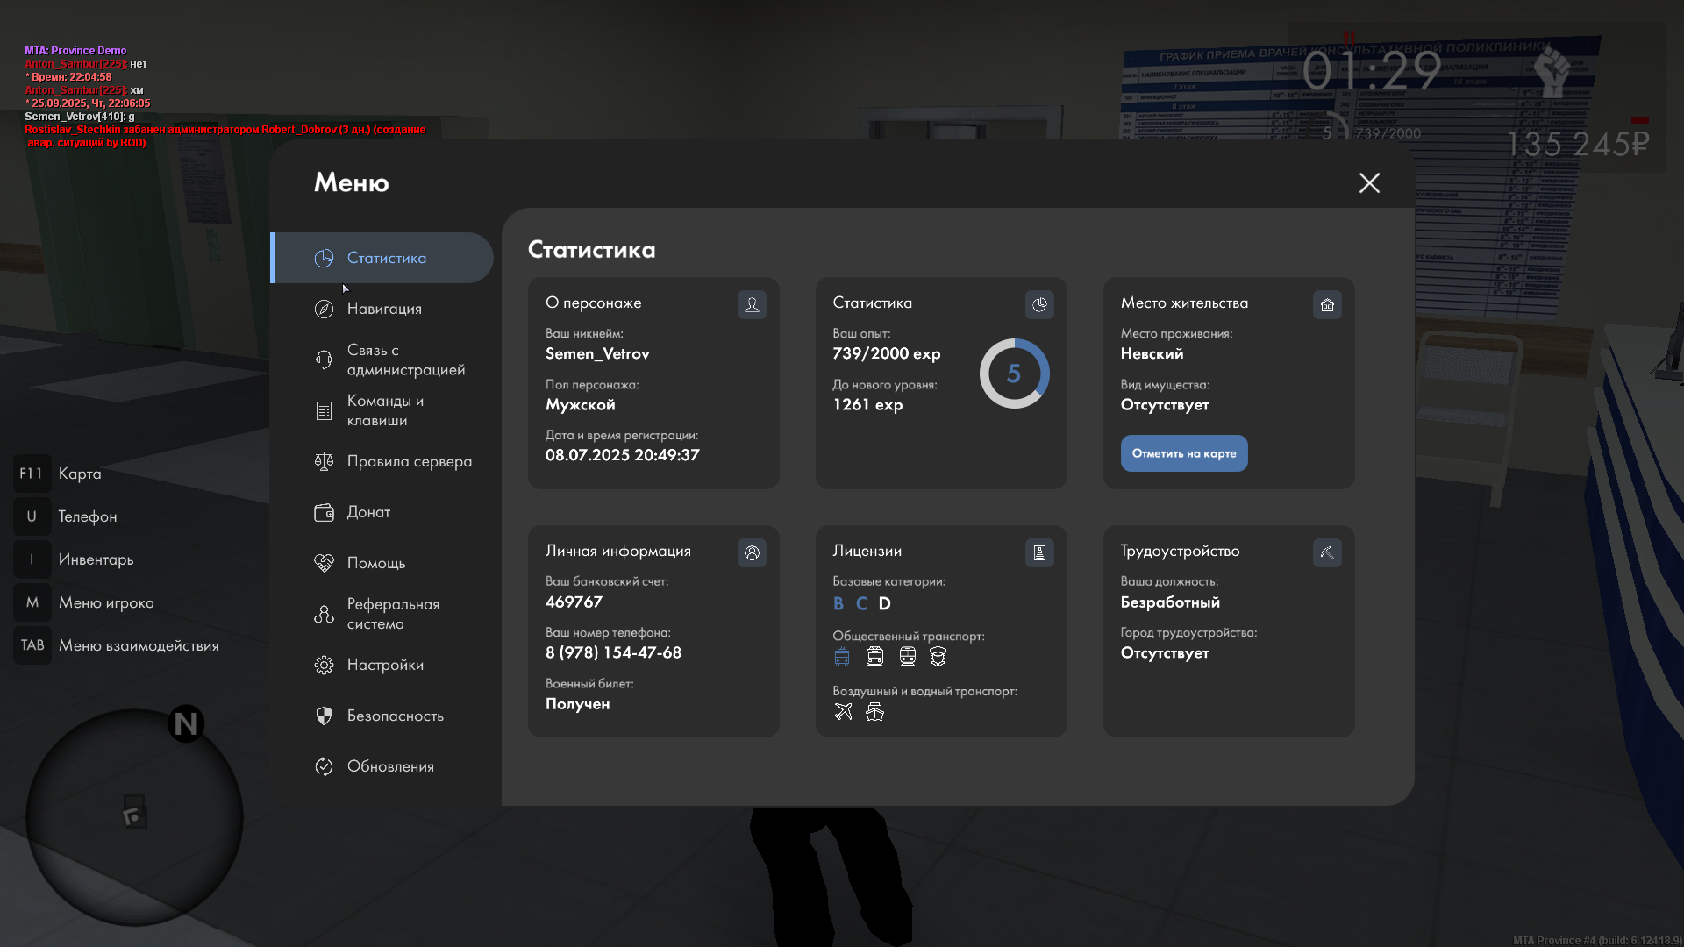
Task: Click the house icon on Место жительства card
Action: (x=1327, y=304)
